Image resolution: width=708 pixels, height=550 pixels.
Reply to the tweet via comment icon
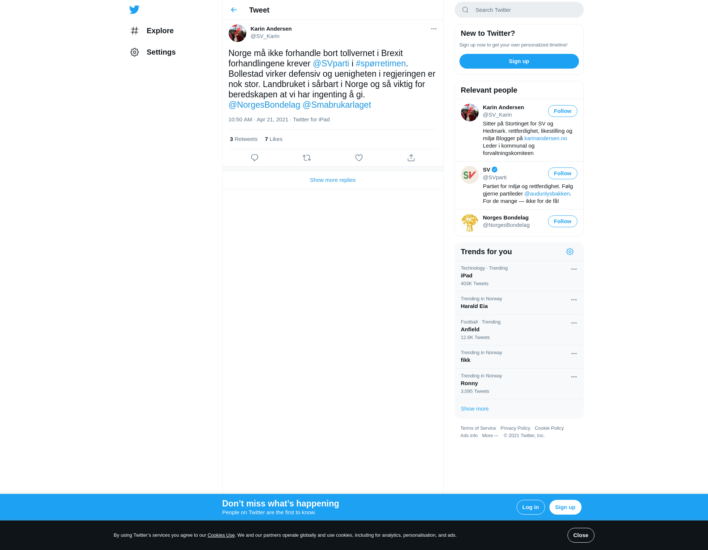coord(254,158)
